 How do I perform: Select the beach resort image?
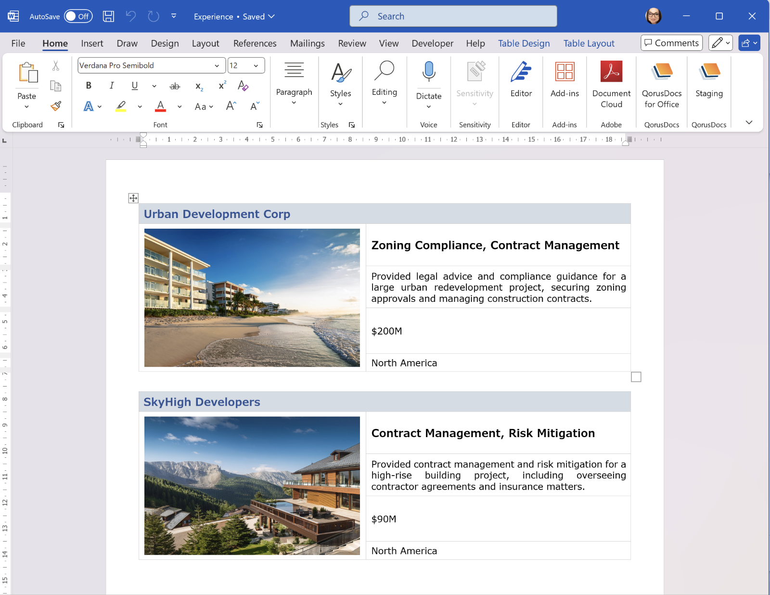(x=252, y=297)
